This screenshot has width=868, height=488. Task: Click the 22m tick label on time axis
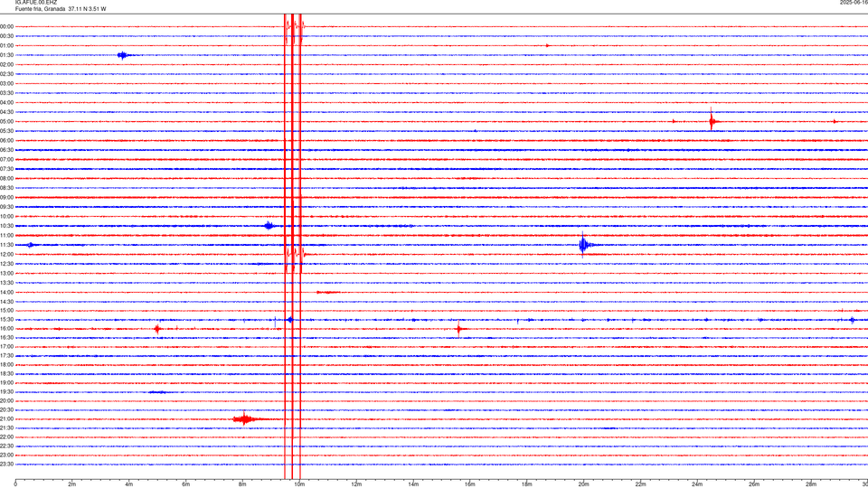[x=640, y=484]
